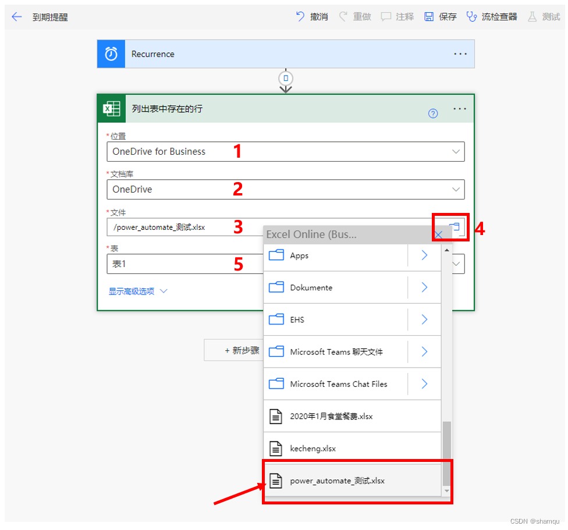568x530 pixels.
Task: Open the Flow checker (流检查器)
Action: pyautogui.click(x=492, y=17)
